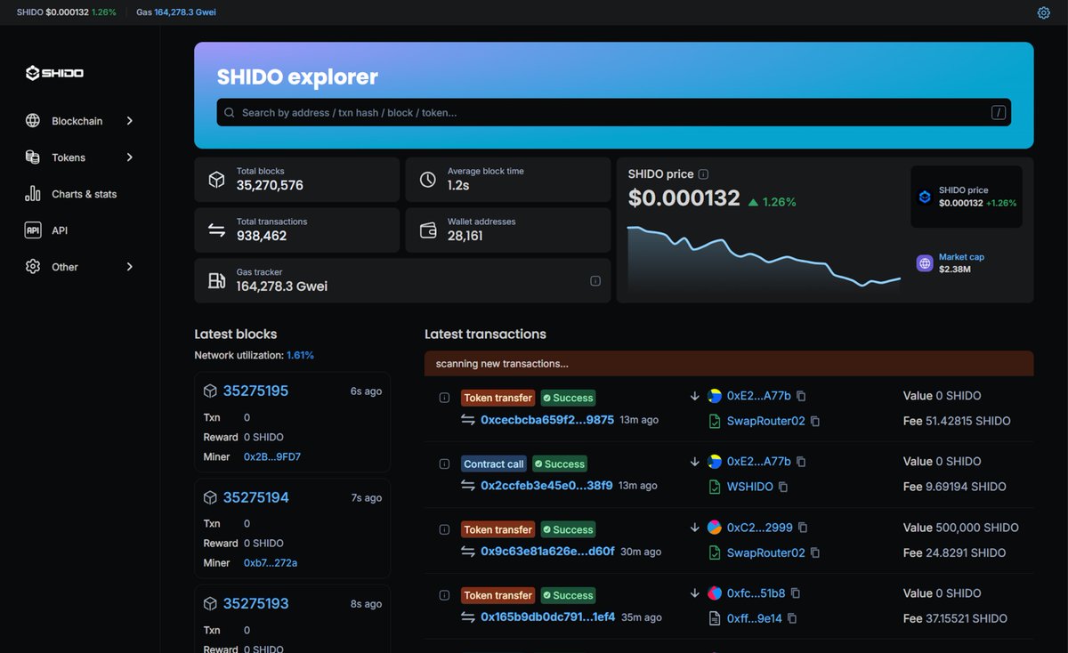The height and width of the screenshot is (653, 1068).
Task: Click the Total transactions 938,462 value
Action: coord(262,236)
